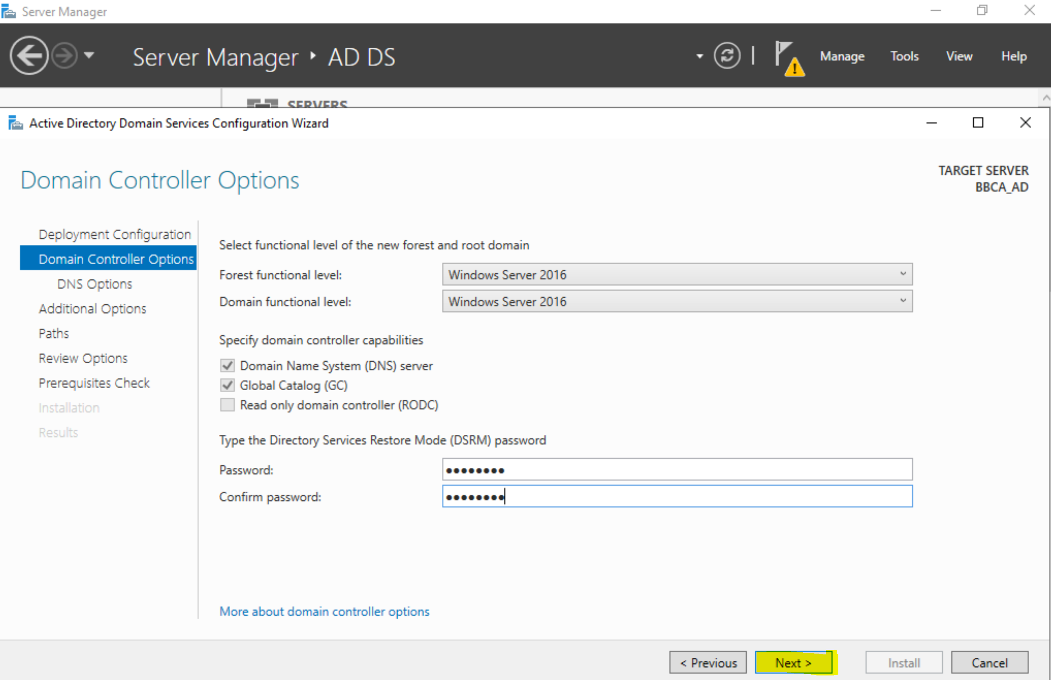Click the AD DS breadcrumb label
Viewport: 1051px width, 680px height.
point(362,57)
